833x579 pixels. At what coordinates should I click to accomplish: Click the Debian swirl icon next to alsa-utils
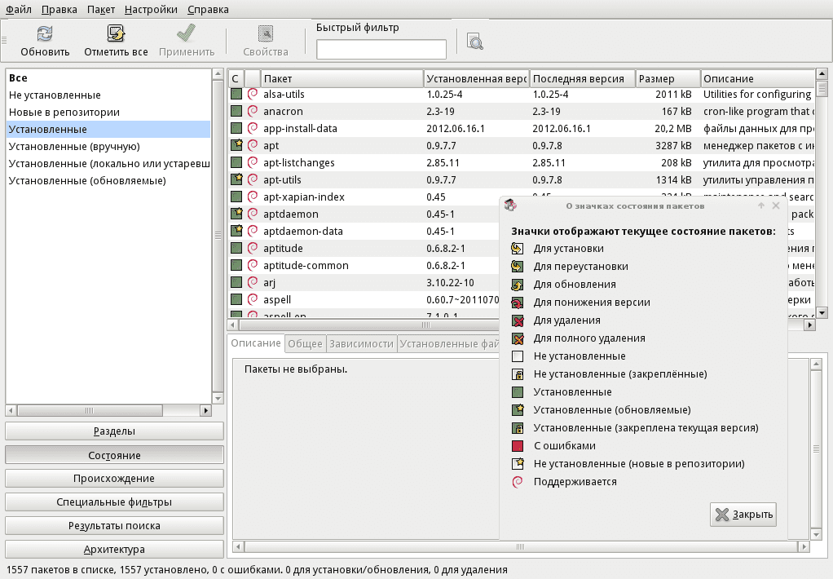tap(253, 95)
